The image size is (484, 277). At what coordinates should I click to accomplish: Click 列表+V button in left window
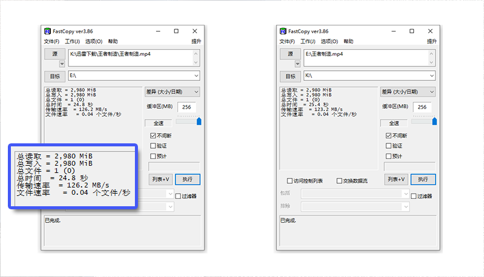coord(161,179)
